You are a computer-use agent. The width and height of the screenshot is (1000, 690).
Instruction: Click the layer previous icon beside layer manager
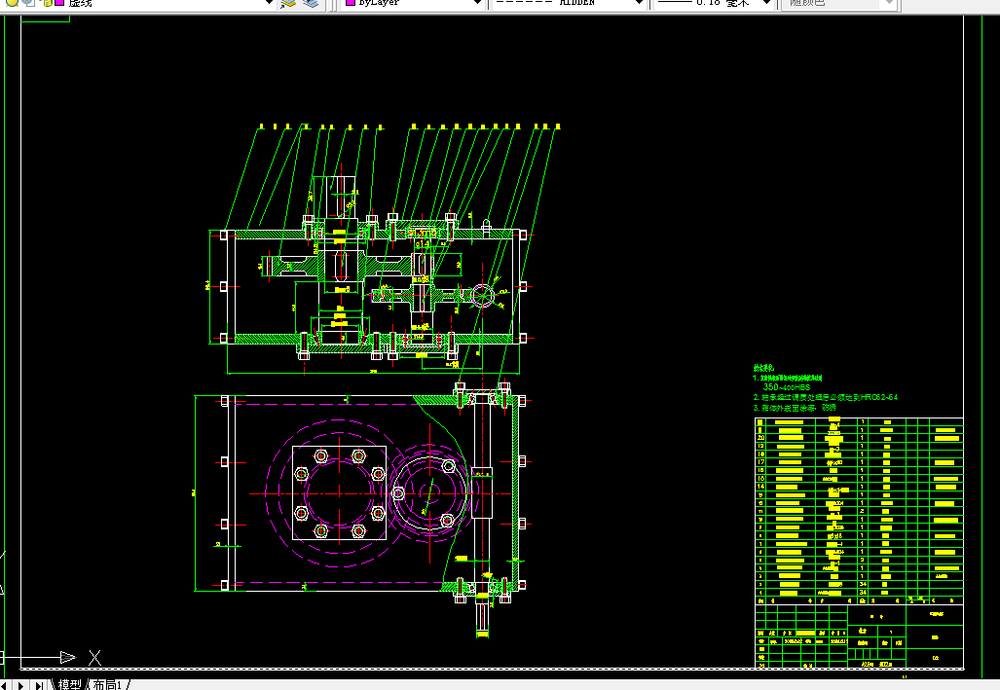coord(311,3)
